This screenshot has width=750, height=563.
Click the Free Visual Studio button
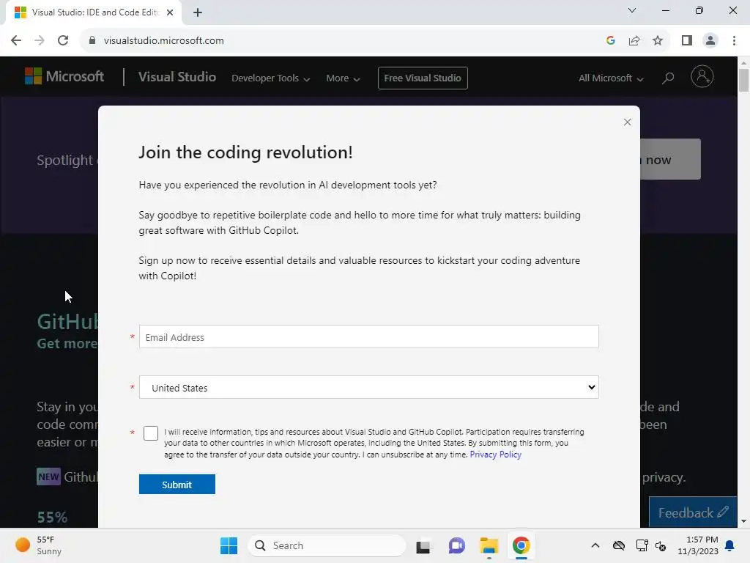pos(423,78)
